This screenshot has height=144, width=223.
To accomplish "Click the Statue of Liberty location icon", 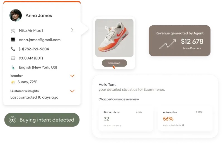I will pyautogui.click(x=13, y=67).
